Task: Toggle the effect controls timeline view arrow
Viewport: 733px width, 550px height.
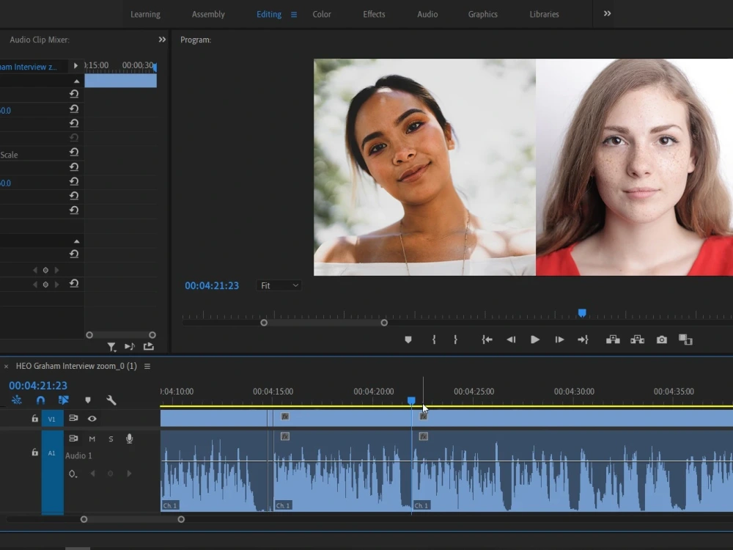Action: tap(75, 66)
